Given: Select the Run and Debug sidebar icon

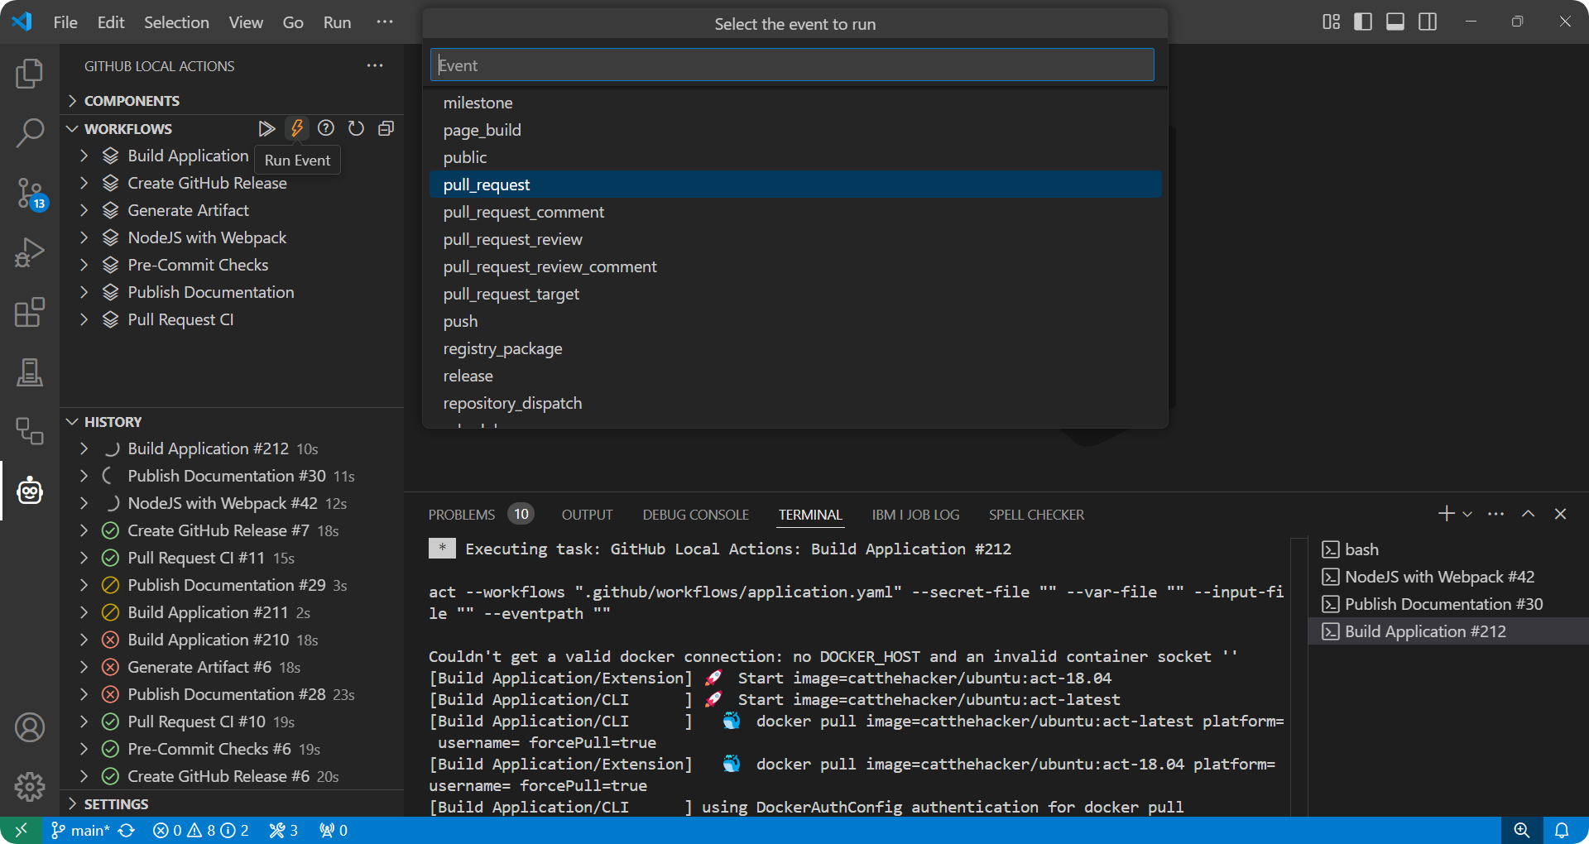Looking at the screenshot, I should coord(30,252).
